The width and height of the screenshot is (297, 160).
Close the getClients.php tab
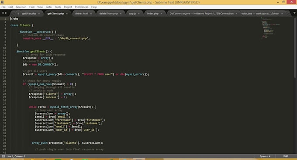67,14
